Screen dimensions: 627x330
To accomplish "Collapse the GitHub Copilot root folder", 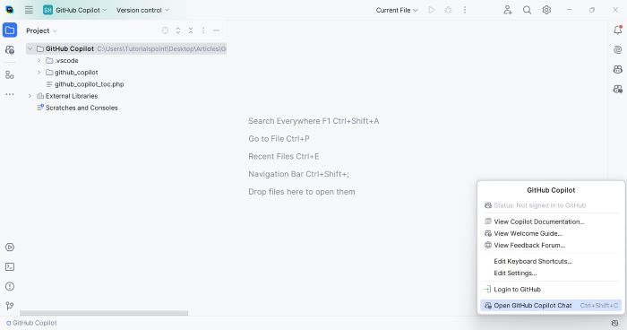I will (x=30, y=48).
